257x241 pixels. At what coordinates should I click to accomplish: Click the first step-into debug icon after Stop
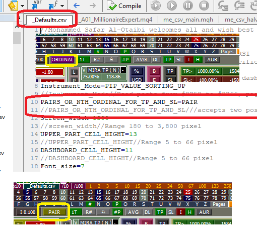coord(223,6)
